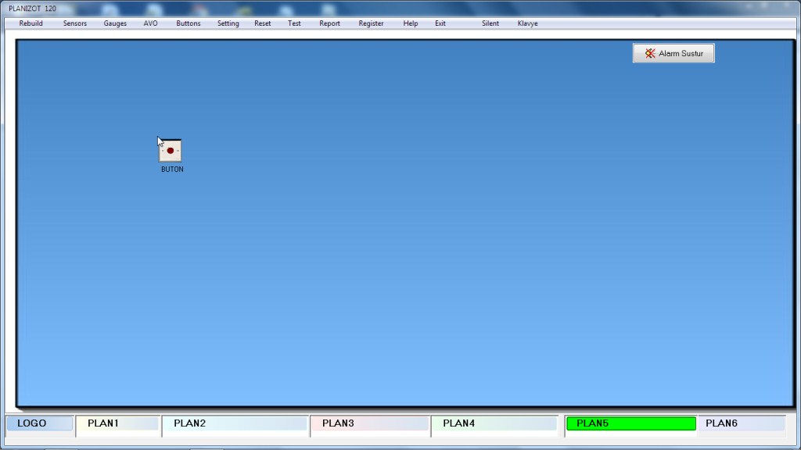Select the green PLAN5 tab

[630, 423]
